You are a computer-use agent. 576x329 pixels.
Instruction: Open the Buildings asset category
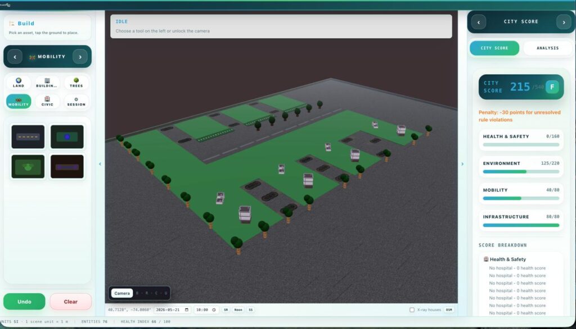coord(47,83)
